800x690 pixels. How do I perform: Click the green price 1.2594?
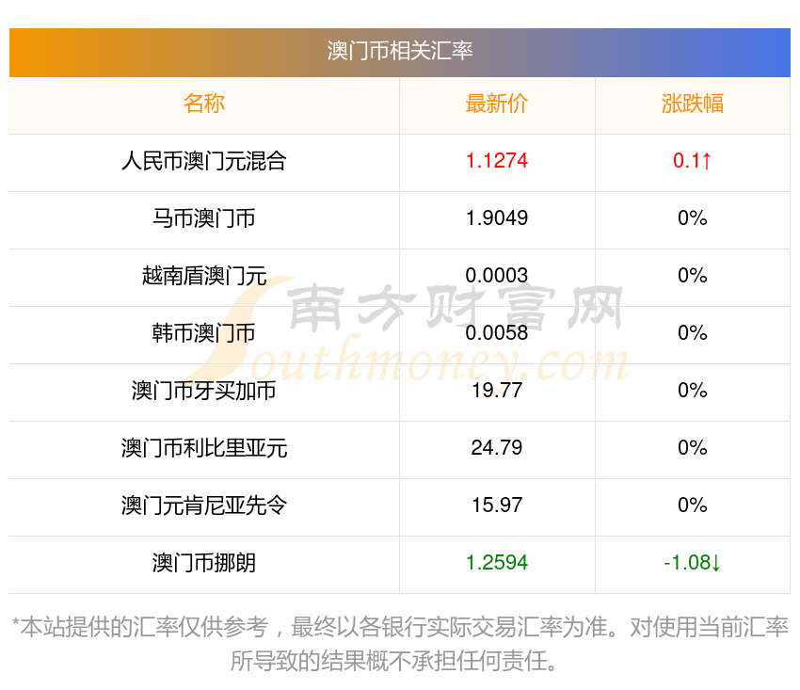pyautogui.click(x=496, y=563)
